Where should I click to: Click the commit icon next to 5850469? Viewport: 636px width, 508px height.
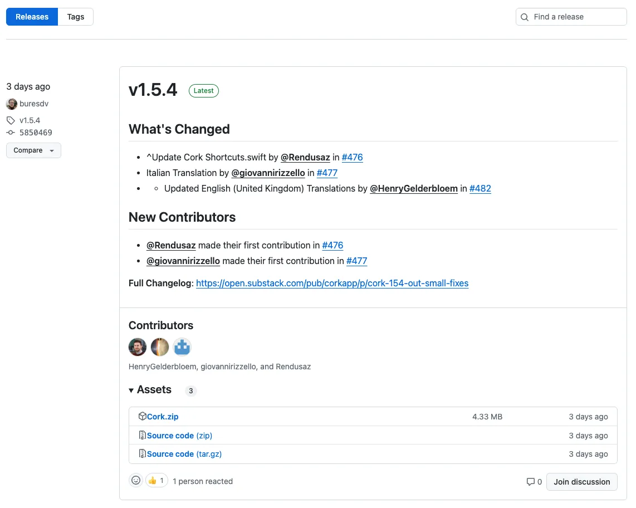10,133
